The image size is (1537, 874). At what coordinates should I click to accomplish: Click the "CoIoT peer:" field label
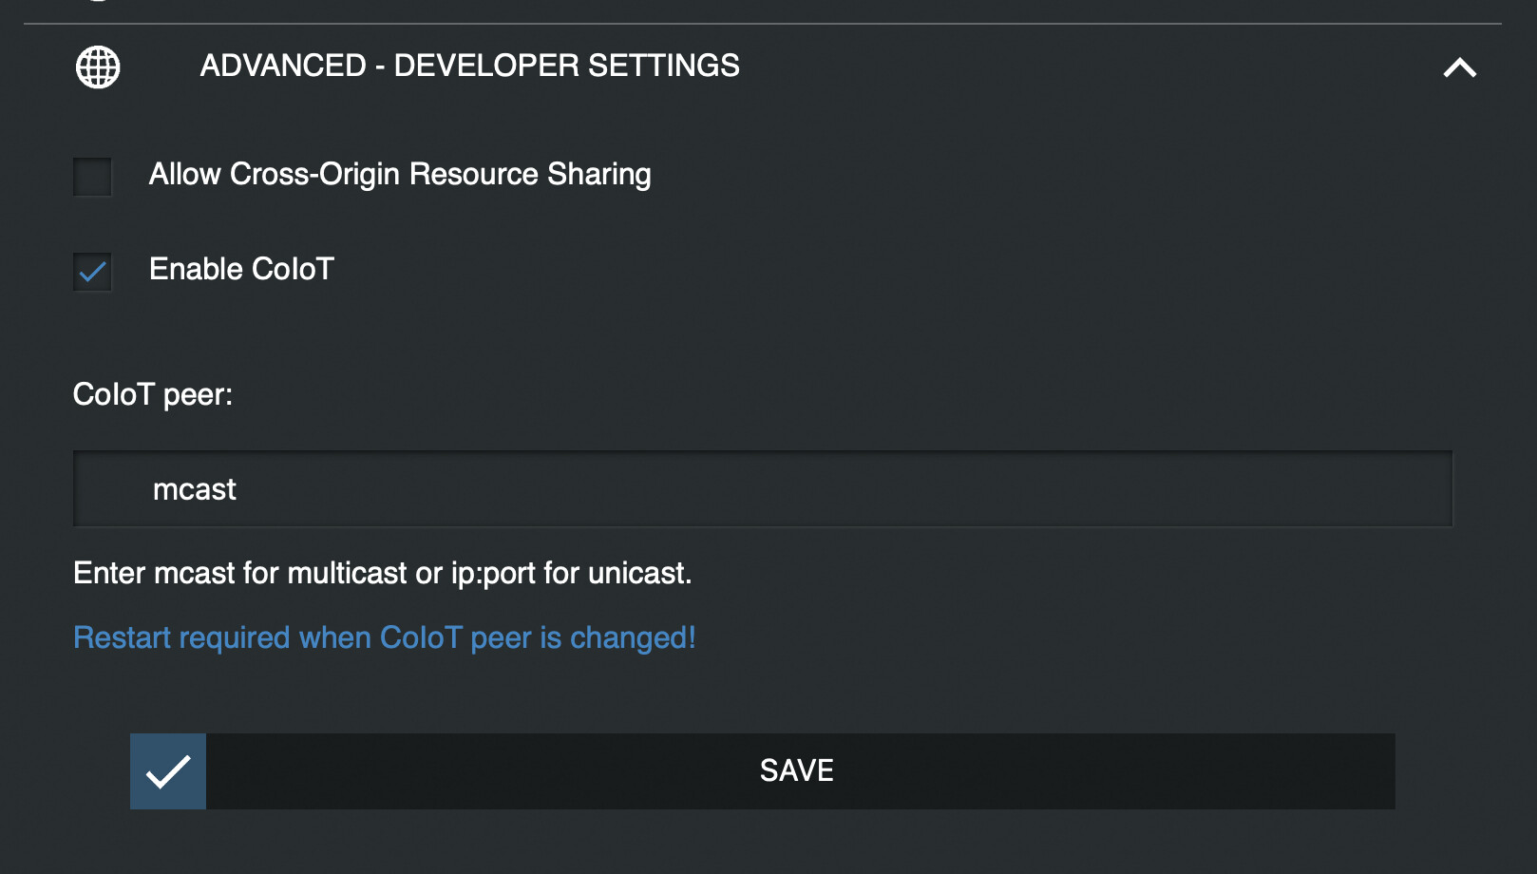click(153, 394)
